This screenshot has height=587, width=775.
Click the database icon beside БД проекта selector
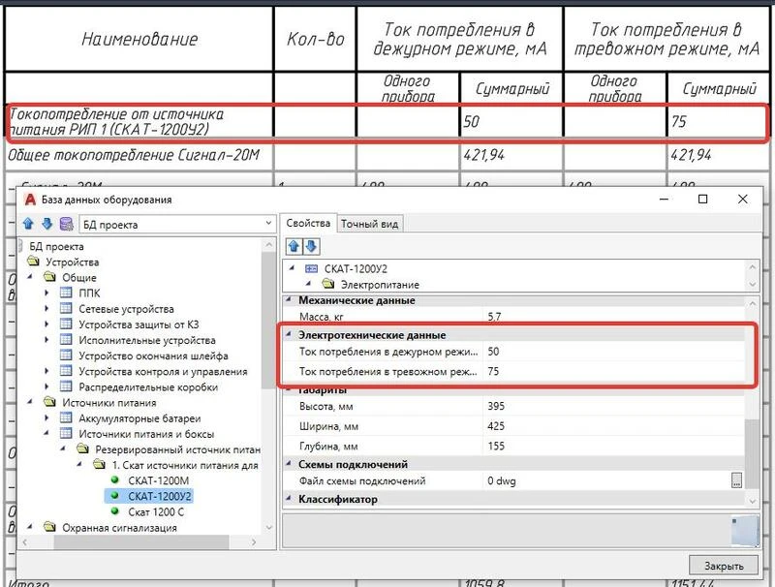65,224
